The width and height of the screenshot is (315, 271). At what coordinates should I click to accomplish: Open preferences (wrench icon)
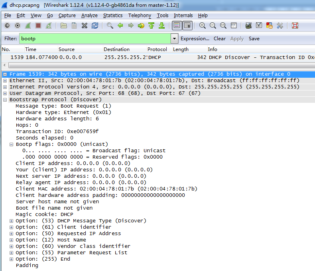[x=280, y=26]
